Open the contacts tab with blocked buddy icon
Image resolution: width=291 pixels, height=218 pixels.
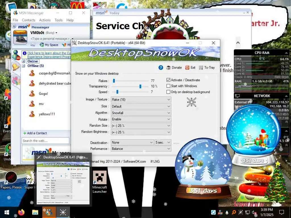pos(16,55)
